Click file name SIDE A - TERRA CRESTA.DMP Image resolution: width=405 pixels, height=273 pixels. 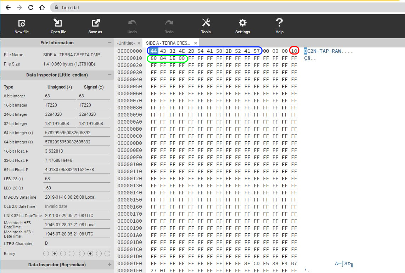72,55
